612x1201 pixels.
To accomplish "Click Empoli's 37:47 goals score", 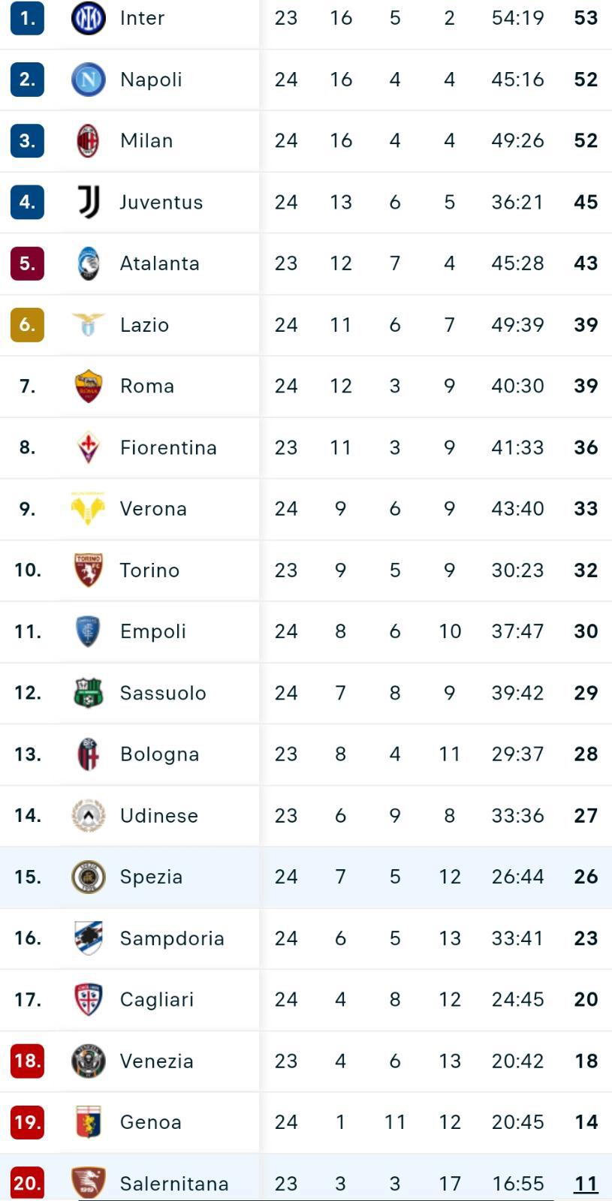I will [517, 631].
